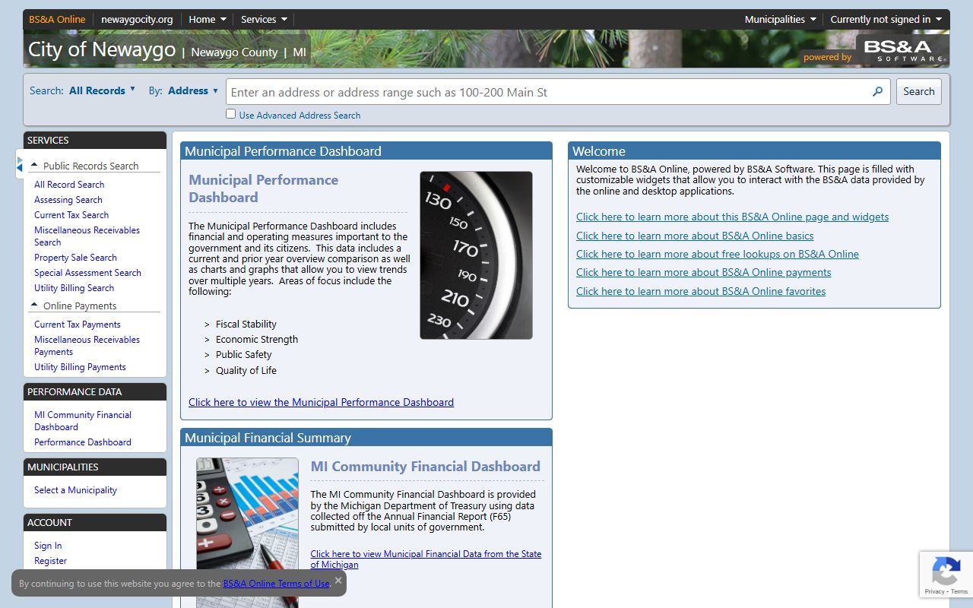Open the Home dropdown menu
The image size is (973, 608).
click(208, 20)
